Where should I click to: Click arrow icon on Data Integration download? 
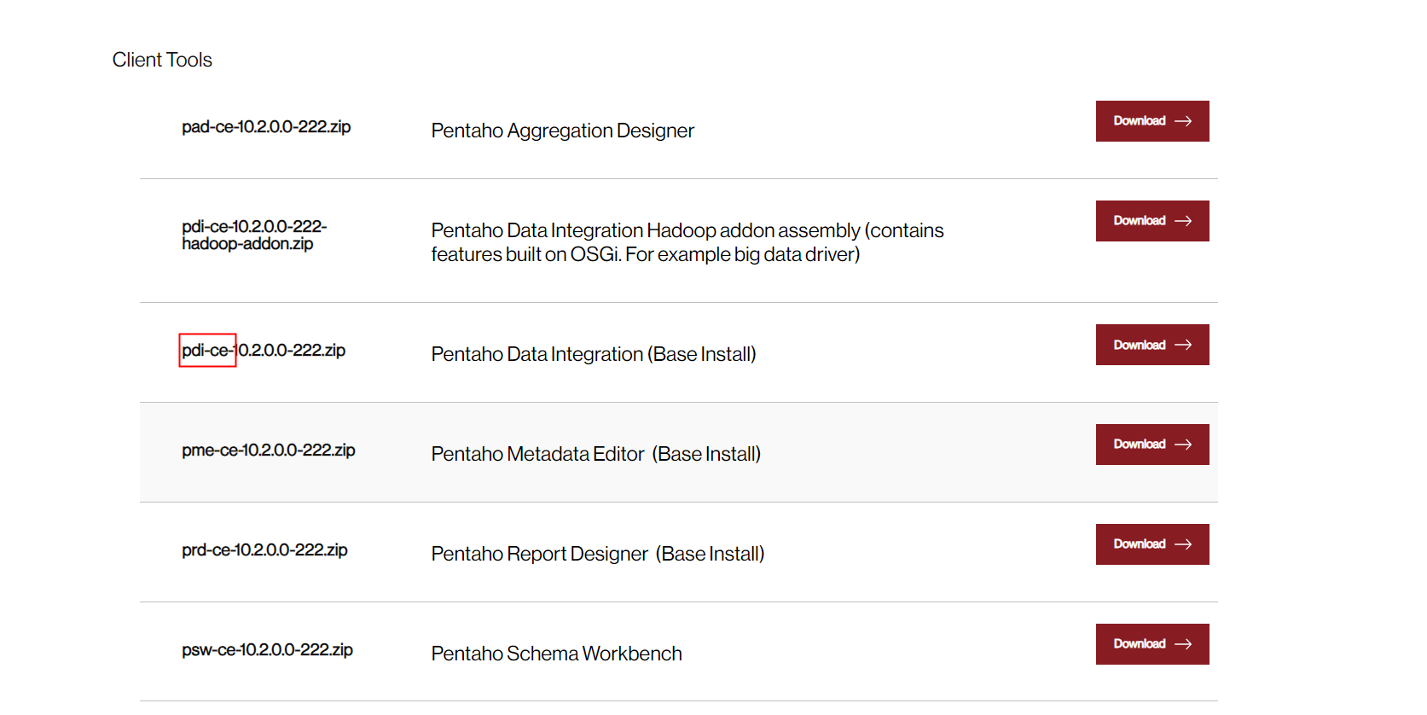click(1183, 345)
